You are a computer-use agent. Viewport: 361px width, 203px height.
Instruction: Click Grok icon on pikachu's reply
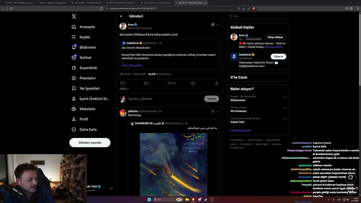click(213, 111)
